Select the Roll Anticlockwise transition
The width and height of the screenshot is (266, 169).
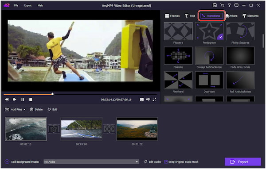pos(240,80)
